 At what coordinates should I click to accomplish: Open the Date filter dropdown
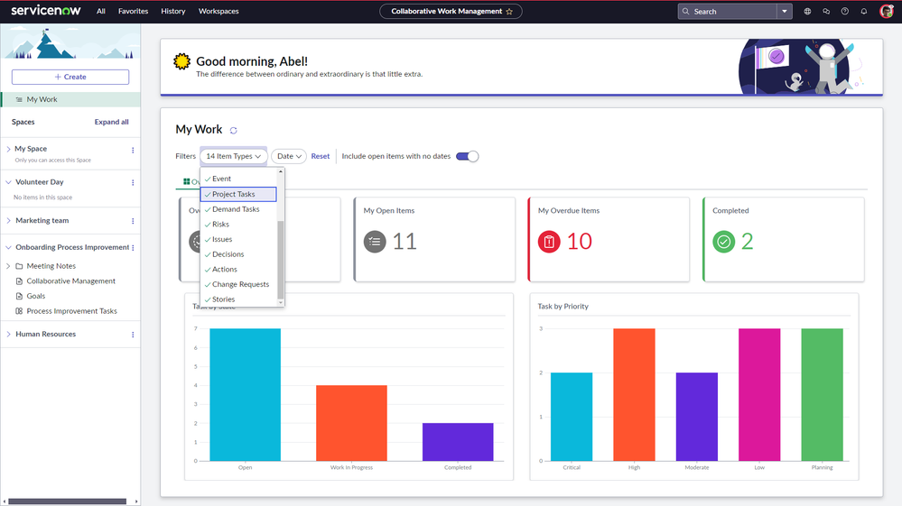point(289,156)
